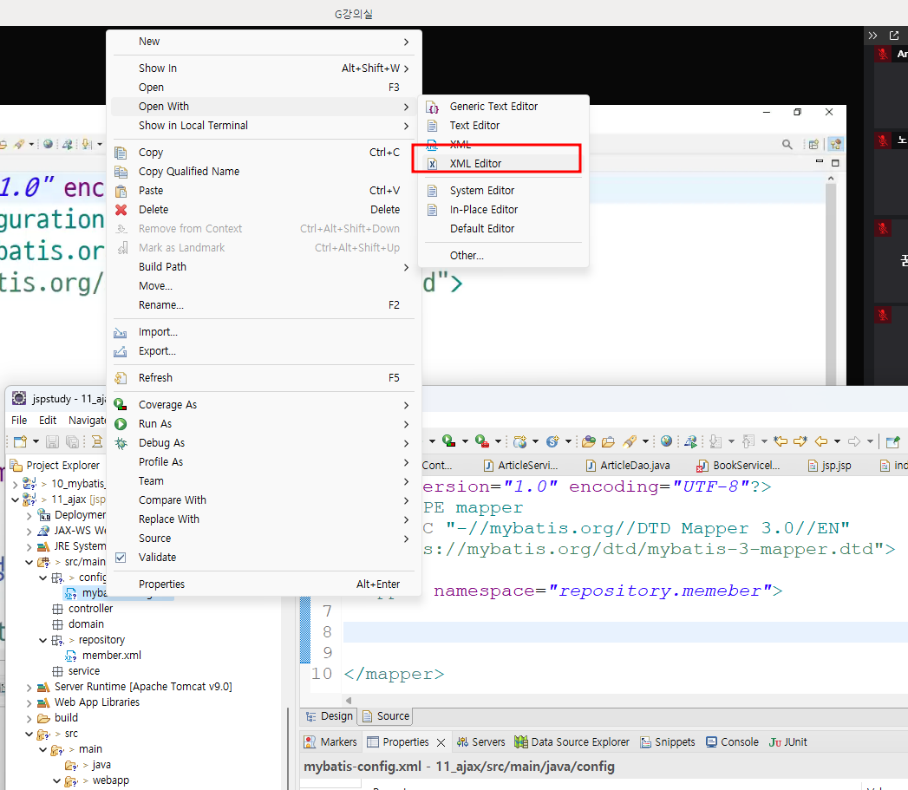Click the Refresh icon
Screen dimensions: 908x790
pos(121,377)
